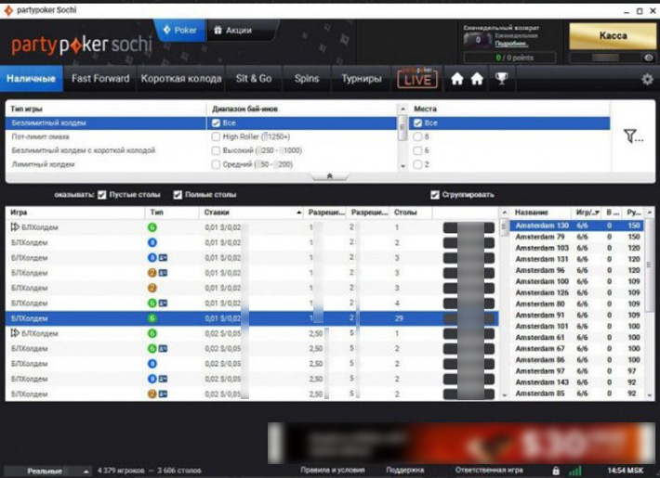Toggle the Пустые столы checkbox
Viewport: 660px width, 478px height.
point(102,195)
